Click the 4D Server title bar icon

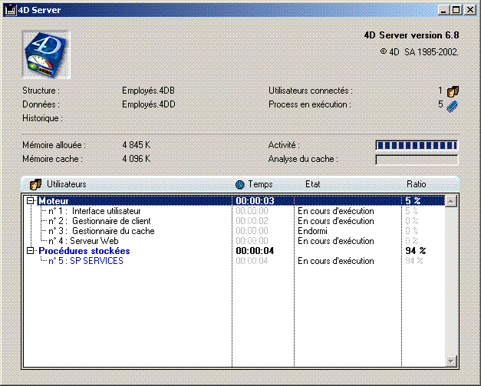click(10, 10)
